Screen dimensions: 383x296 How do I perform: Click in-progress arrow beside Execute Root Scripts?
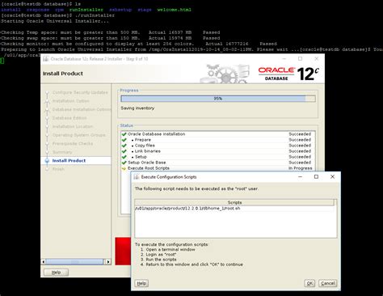click(x=124, y=168)
